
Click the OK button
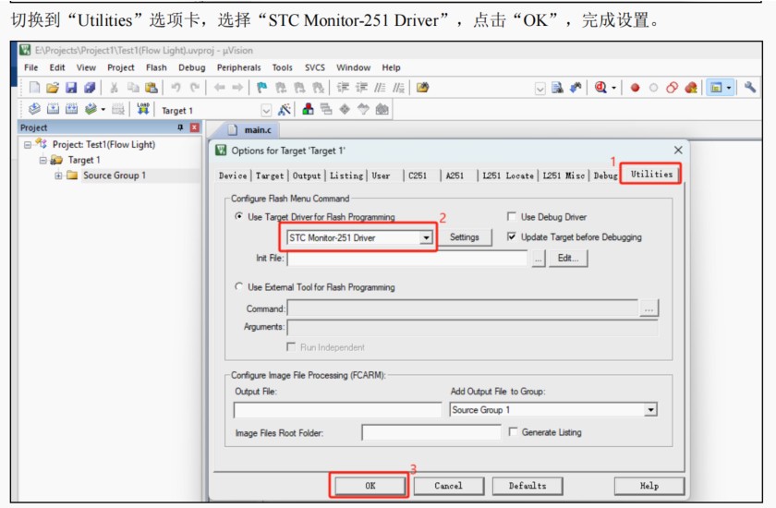370,486
